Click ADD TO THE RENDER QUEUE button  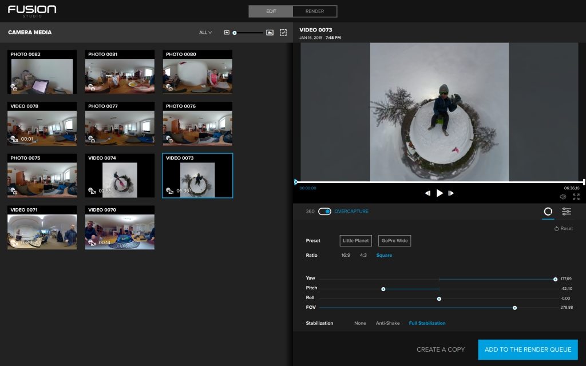pyautogui.click(x=528, y=349)
